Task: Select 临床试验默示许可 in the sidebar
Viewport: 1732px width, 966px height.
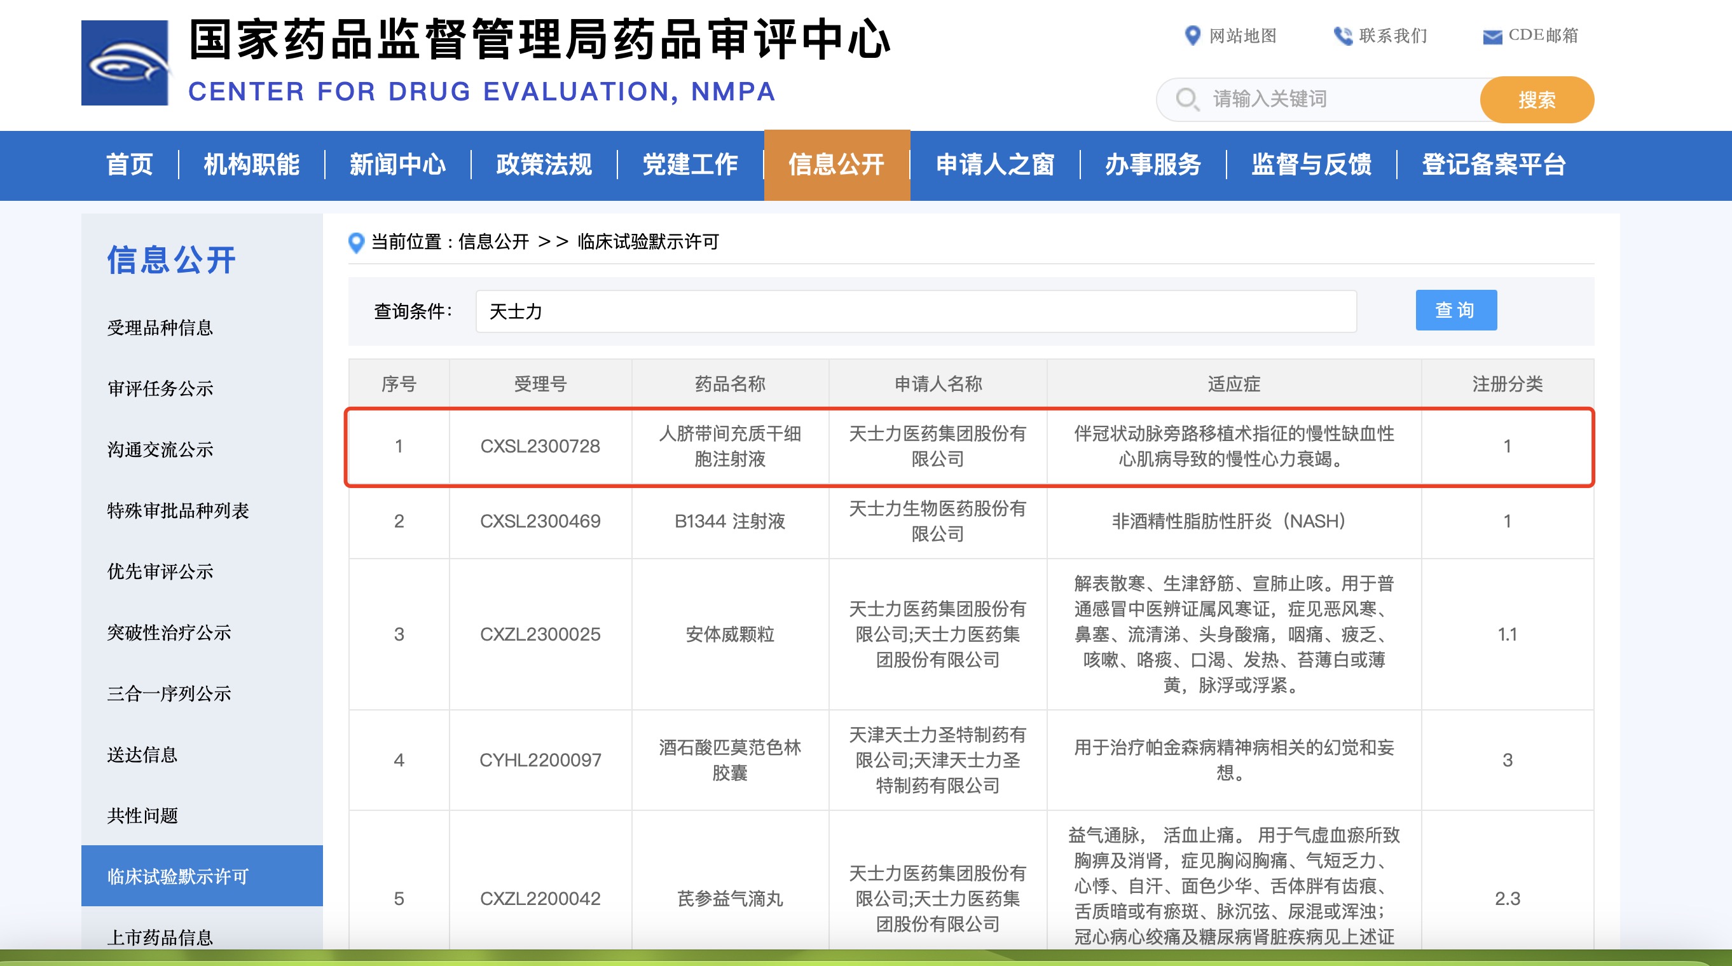Action: 202,876
